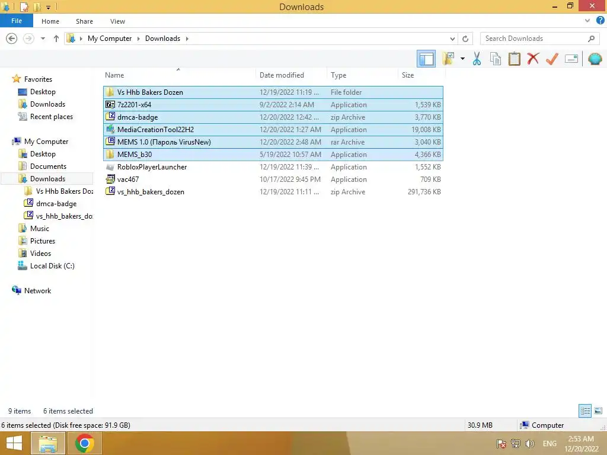Select My Computer in navigation tree
607x455 pixels.
(46, 141)
